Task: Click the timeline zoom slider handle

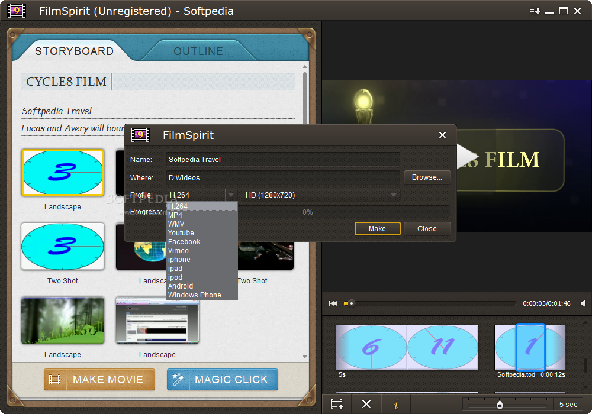Action: click(x=500, y=405)
